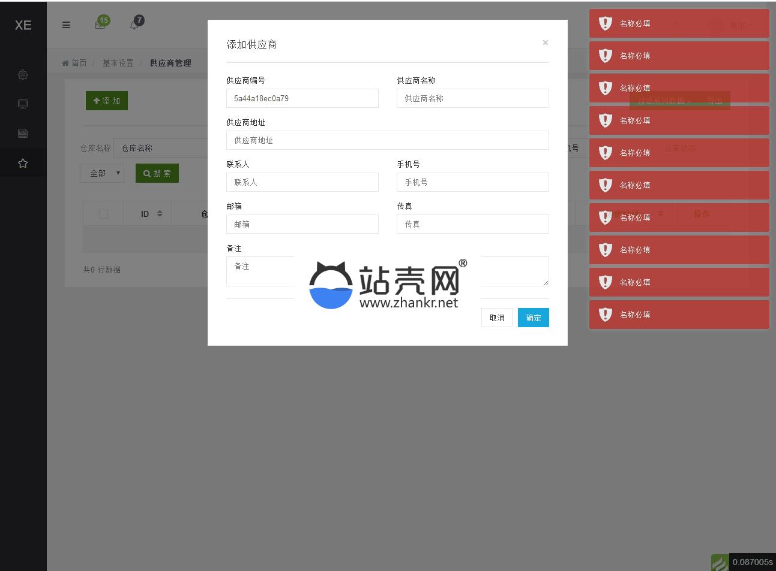The width and height of the screenshot is (776, 571).
Task: Click the green 添加 button
Action: click(107, 101)
